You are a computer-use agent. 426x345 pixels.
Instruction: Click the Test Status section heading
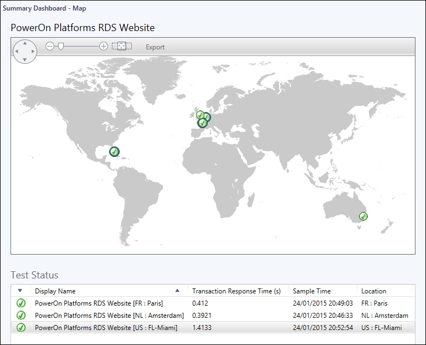coord(34,275)
